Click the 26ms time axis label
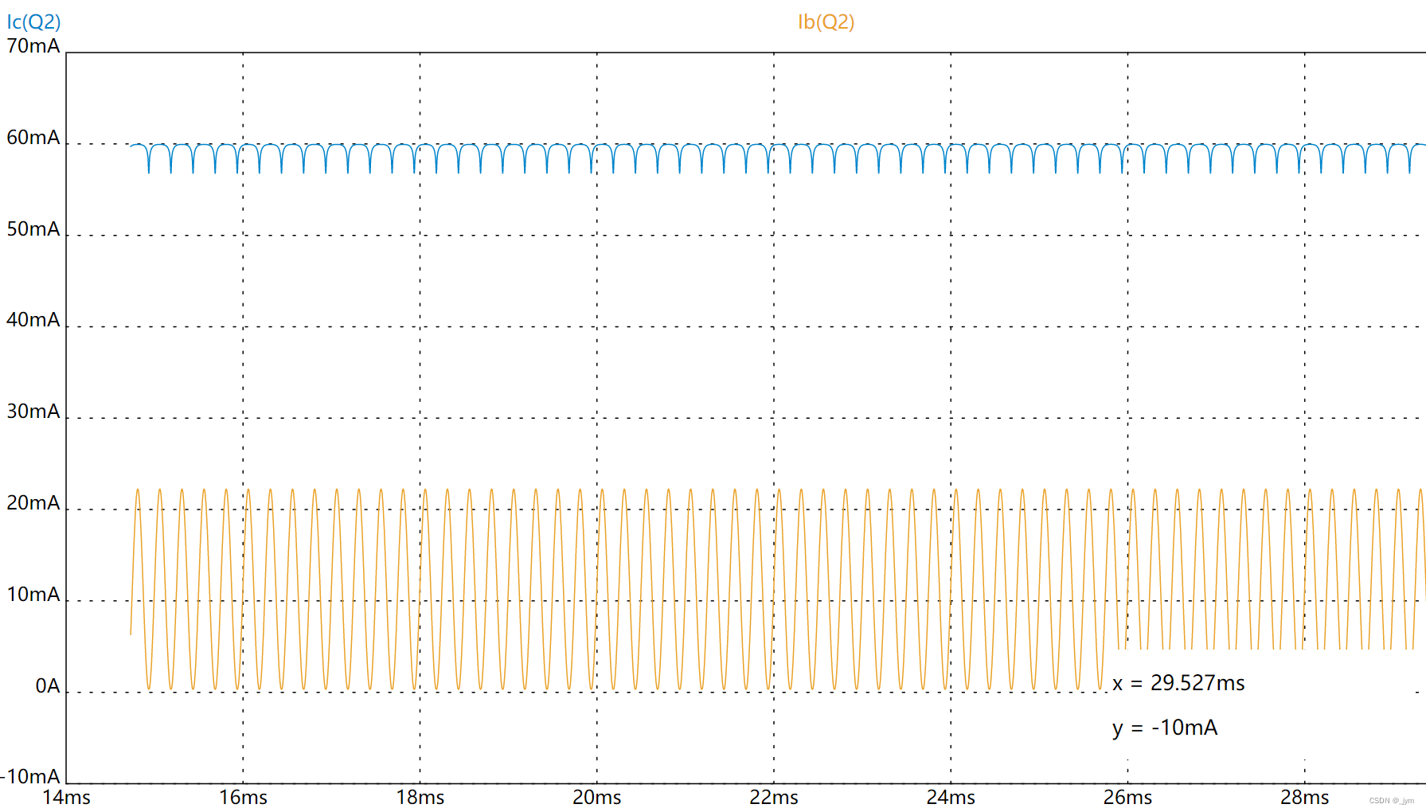 tap(1127, 798)
